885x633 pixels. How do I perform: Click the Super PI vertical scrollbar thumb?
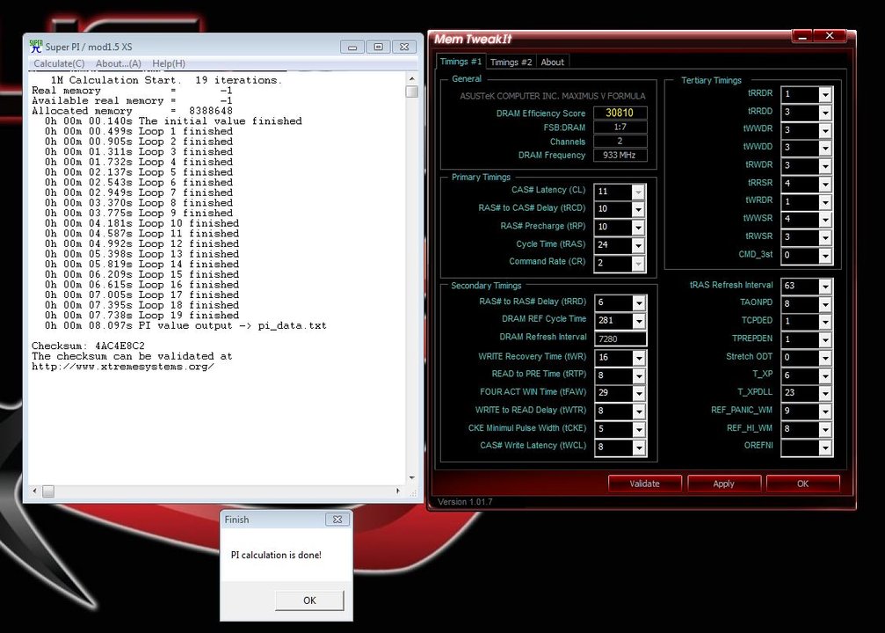(x=412, y=91)
